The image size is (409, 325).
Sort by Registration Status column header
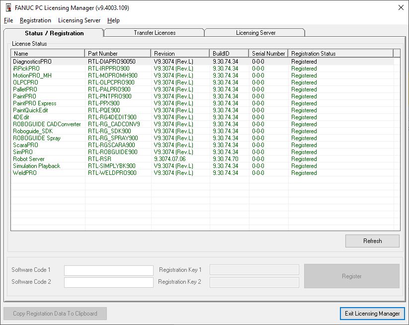[340, 53]
